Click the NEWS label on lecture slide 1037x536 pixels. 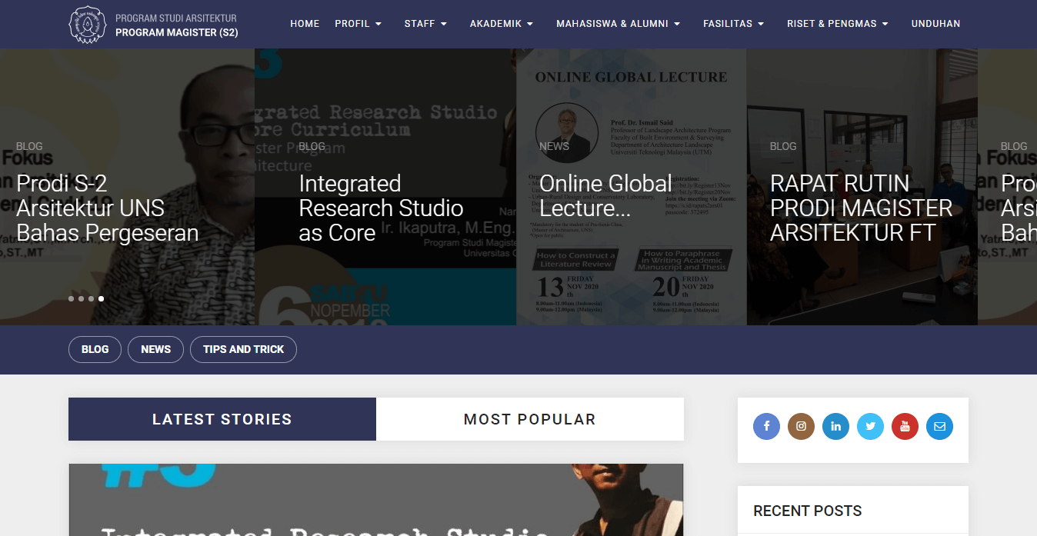coord(554,146)
